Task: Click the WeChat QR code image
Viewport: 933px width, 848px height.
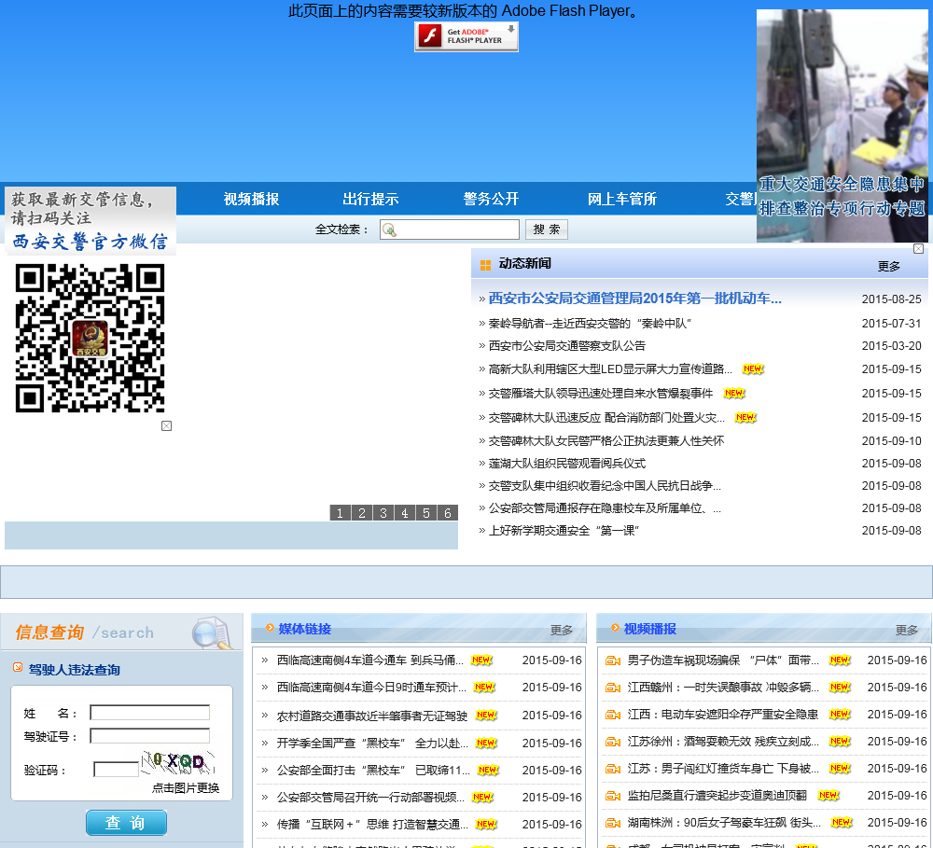Action: tap(90, 339)
